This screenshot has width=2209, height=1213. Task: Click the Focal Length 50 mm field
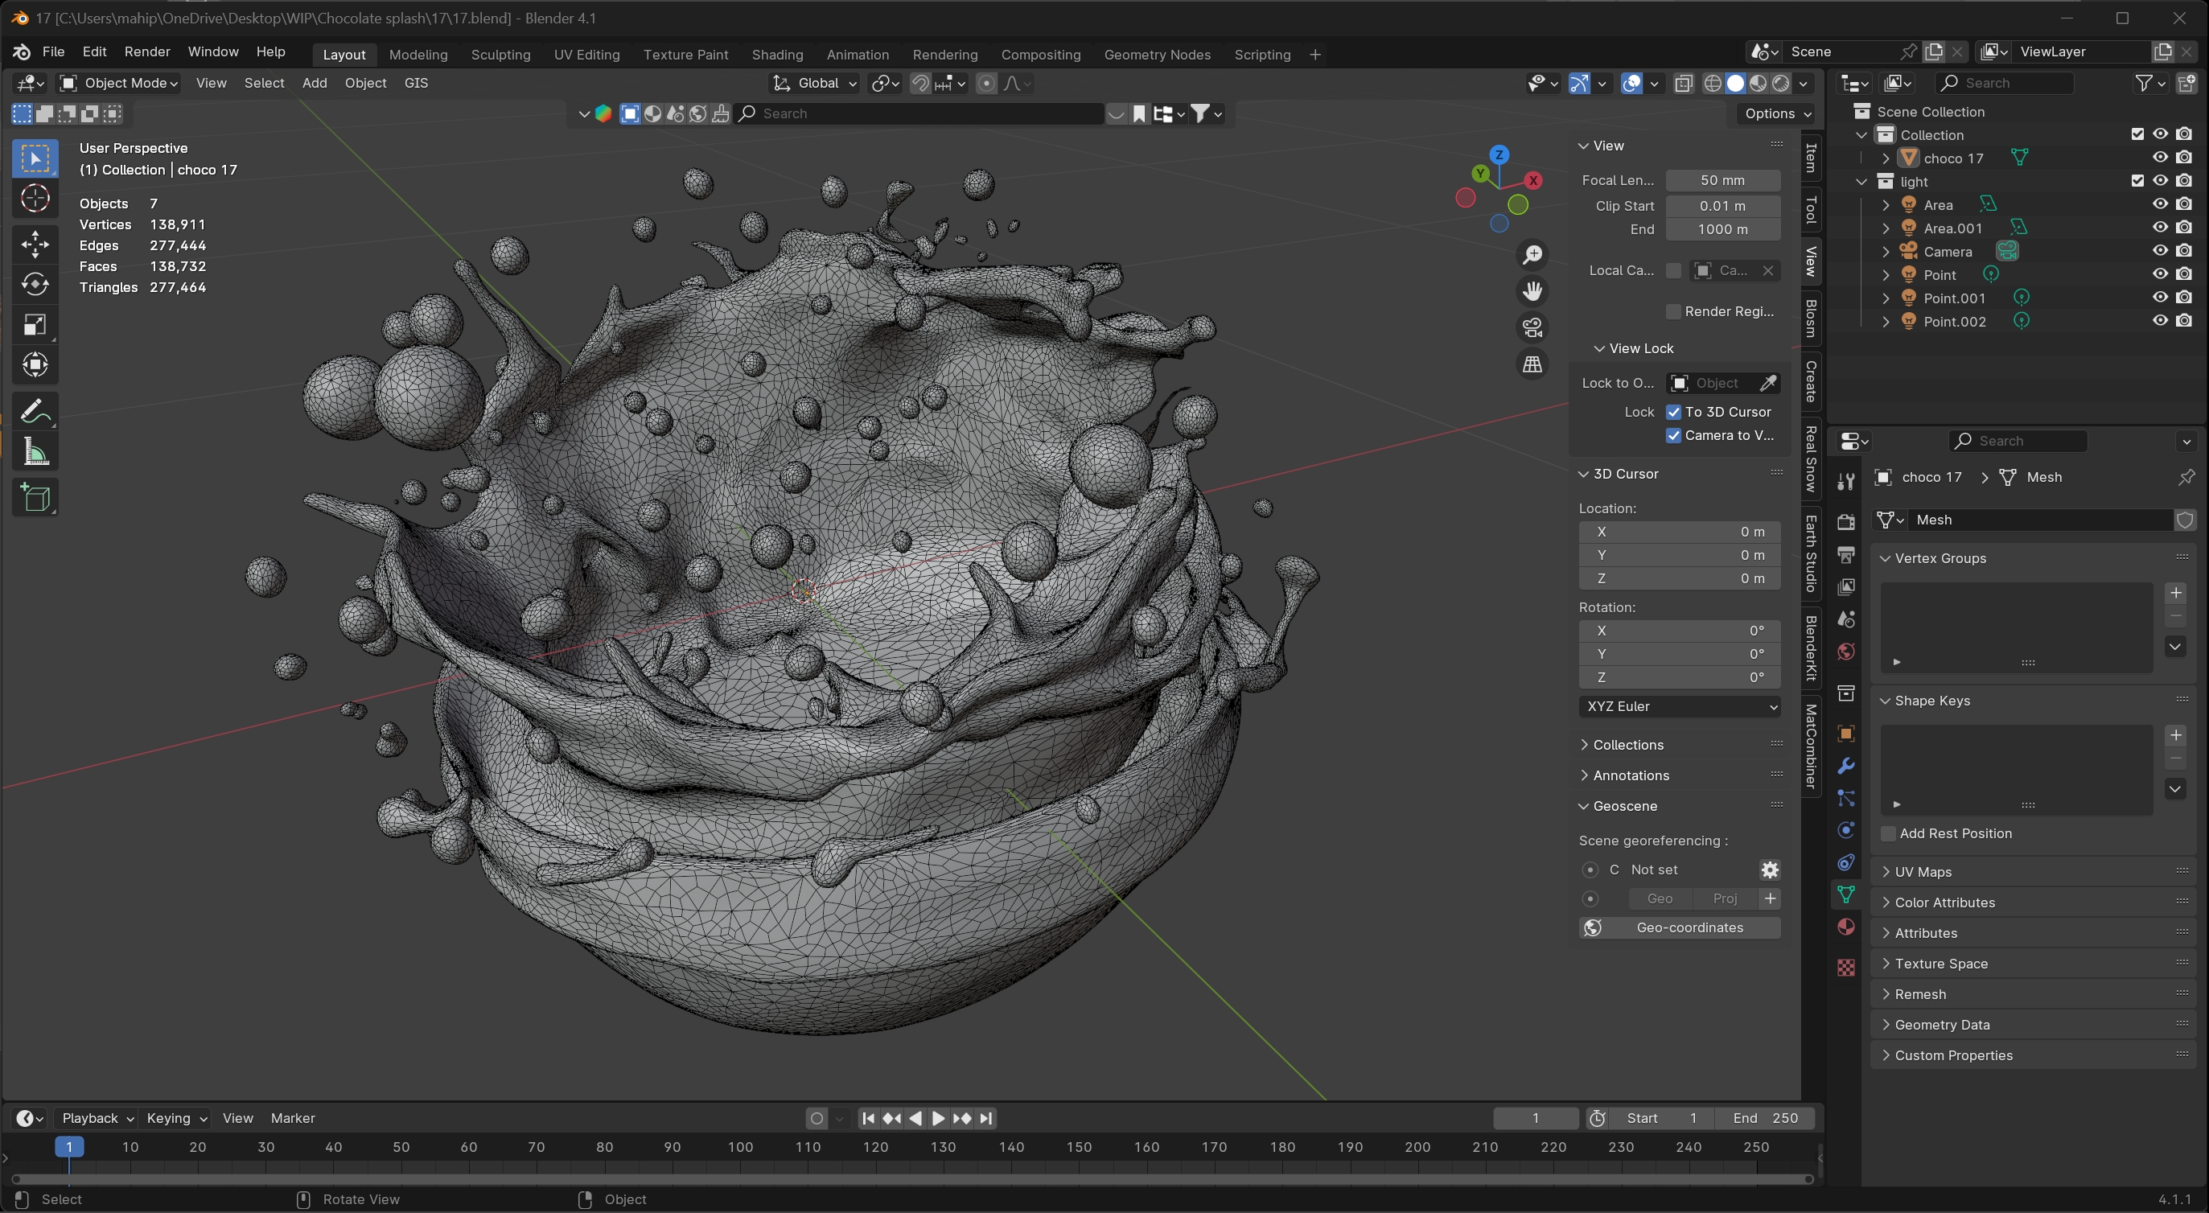click(x=1722, y=180)
